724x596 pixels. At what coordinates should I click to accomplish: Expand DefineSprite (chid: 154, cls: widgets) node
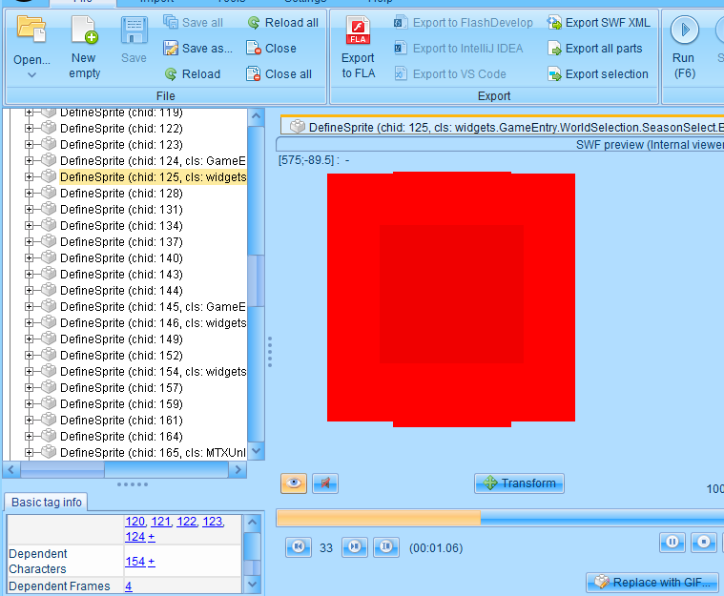(29, 371)
